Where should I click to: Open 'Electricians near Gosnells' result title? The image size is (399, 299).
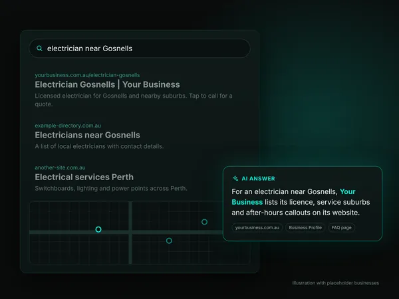[87, 135]
